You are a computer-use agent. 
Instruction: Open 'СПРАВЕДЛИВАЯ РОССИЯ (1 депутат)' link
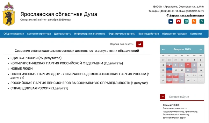[39, 88]
